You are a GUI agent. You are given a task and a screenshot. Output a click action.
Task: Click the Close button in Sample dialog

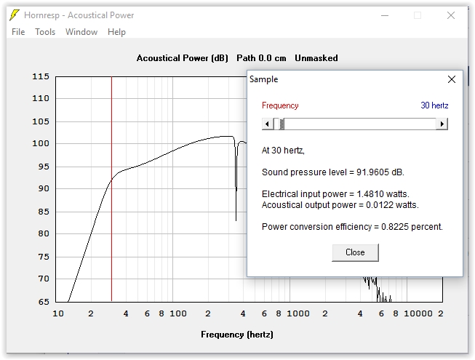(356, 252)
